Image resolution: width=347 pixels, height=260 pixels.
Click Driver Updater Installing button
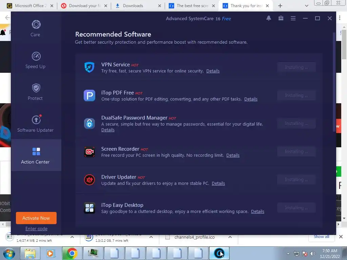coord(296,179)
